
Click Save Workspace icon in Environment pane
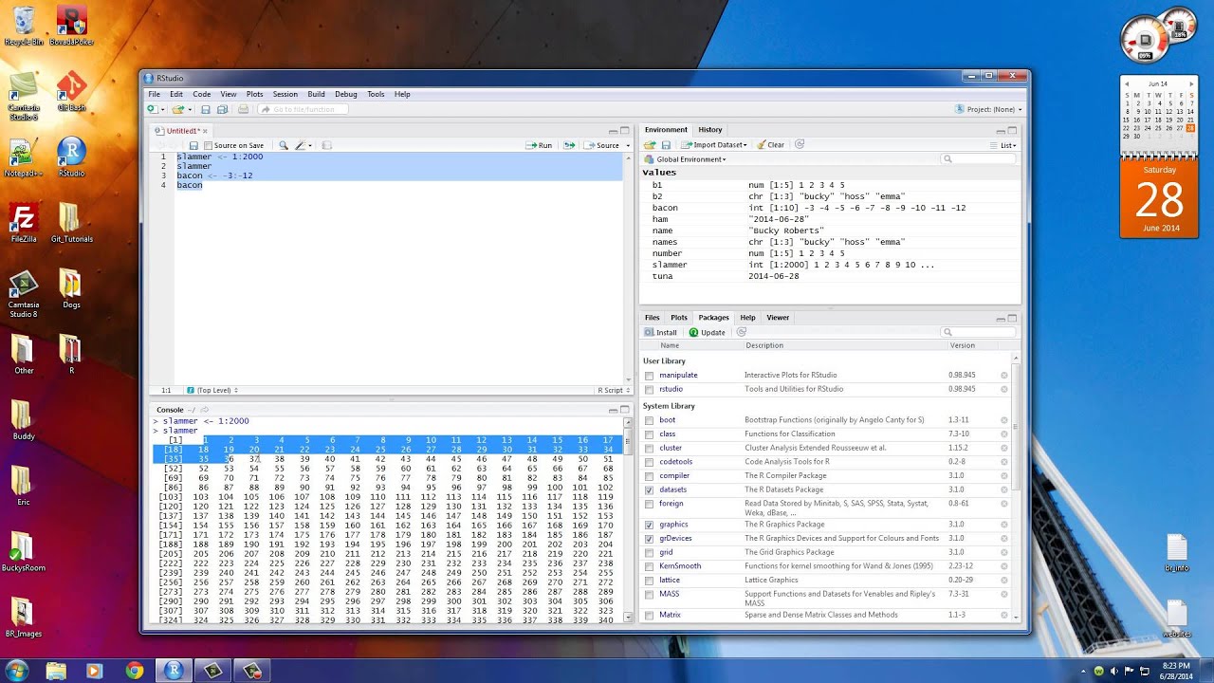coord(666,145)
